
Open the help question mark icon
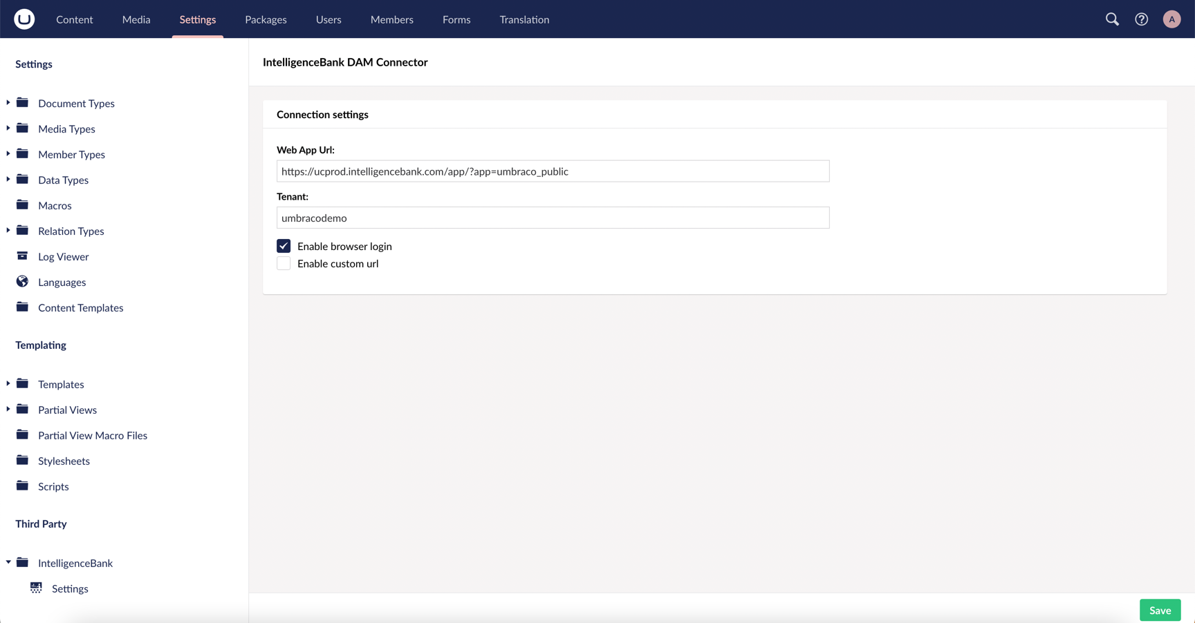(1141, 19)
